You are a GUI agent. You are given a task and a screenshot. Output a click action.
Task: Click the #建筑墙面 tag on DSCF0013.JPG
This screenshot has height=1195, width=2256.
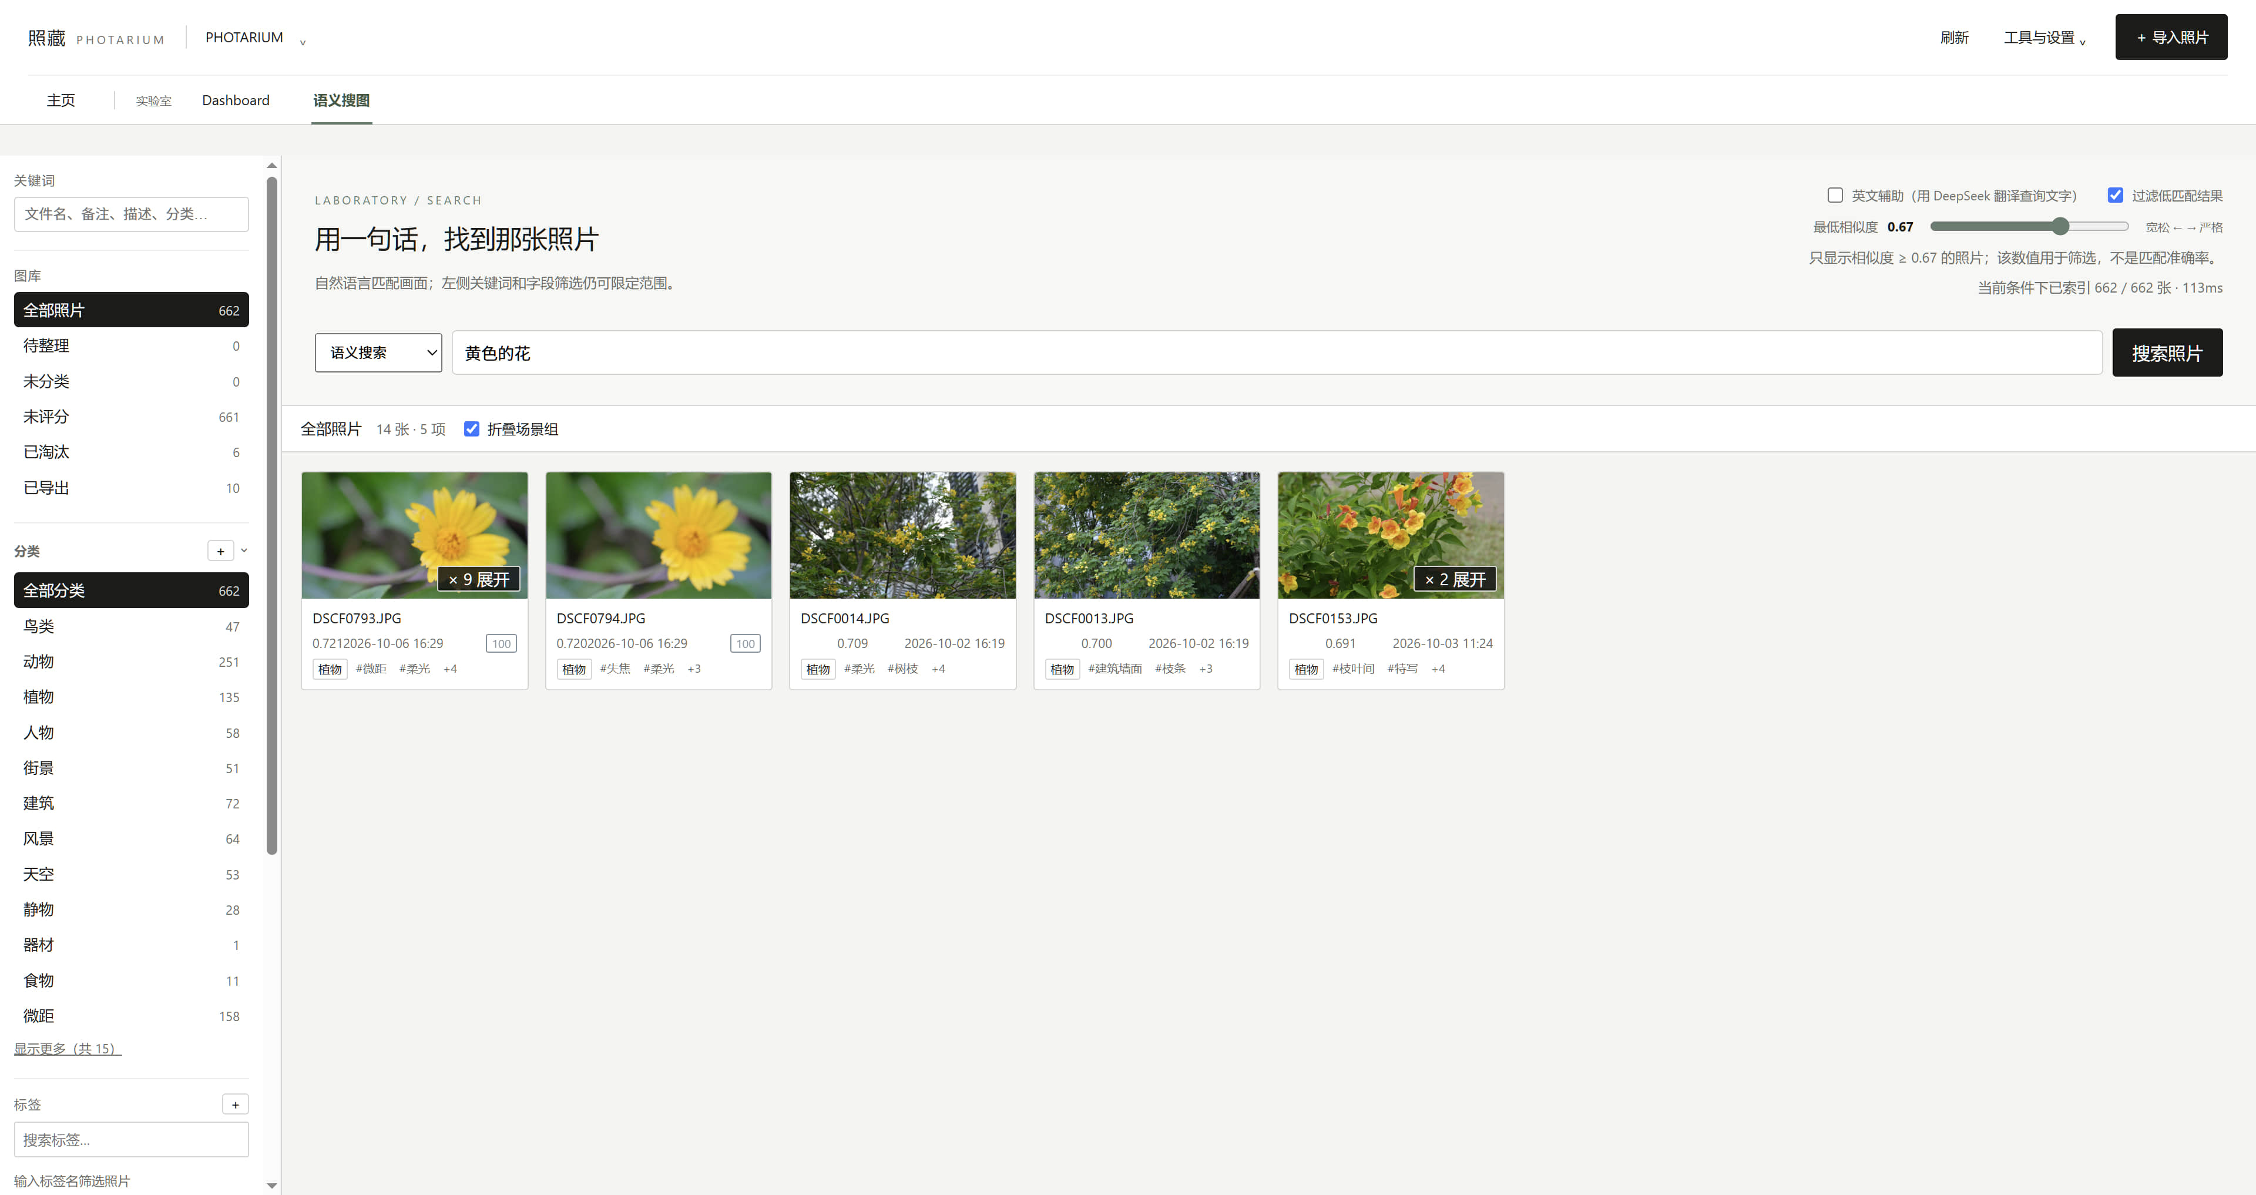pyautogui.click(x=1115, y=669)
